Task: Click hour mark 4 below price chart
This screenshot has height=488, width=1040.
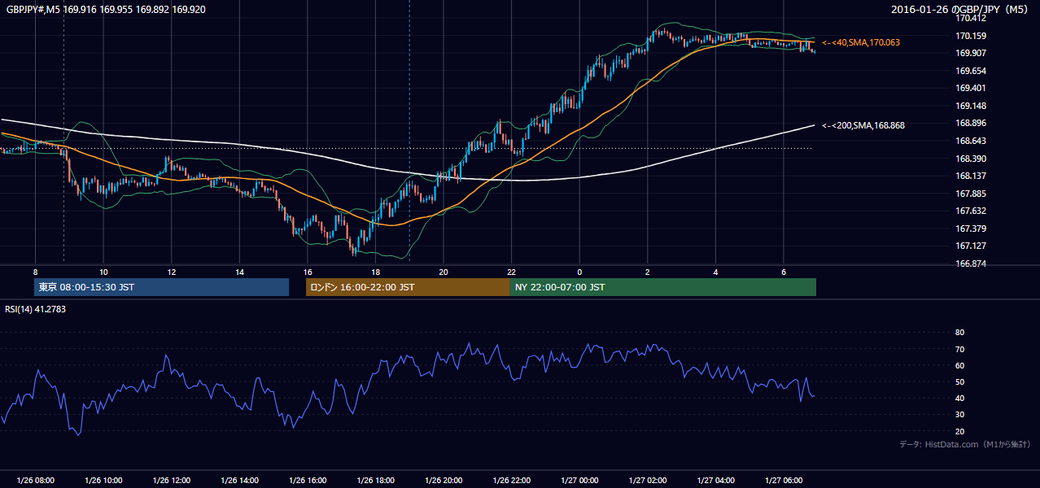Action: [715, 272]
